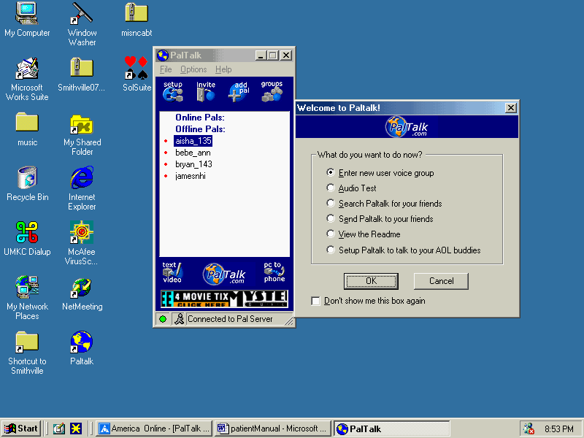Click the running man status icon
This screenshot has height=438, width=584.
point(179,319)
